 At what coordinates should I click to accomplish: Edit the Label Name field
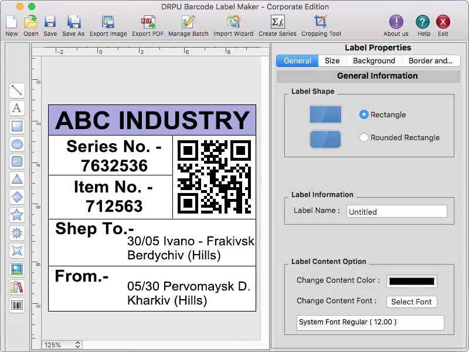coord(396,211)
